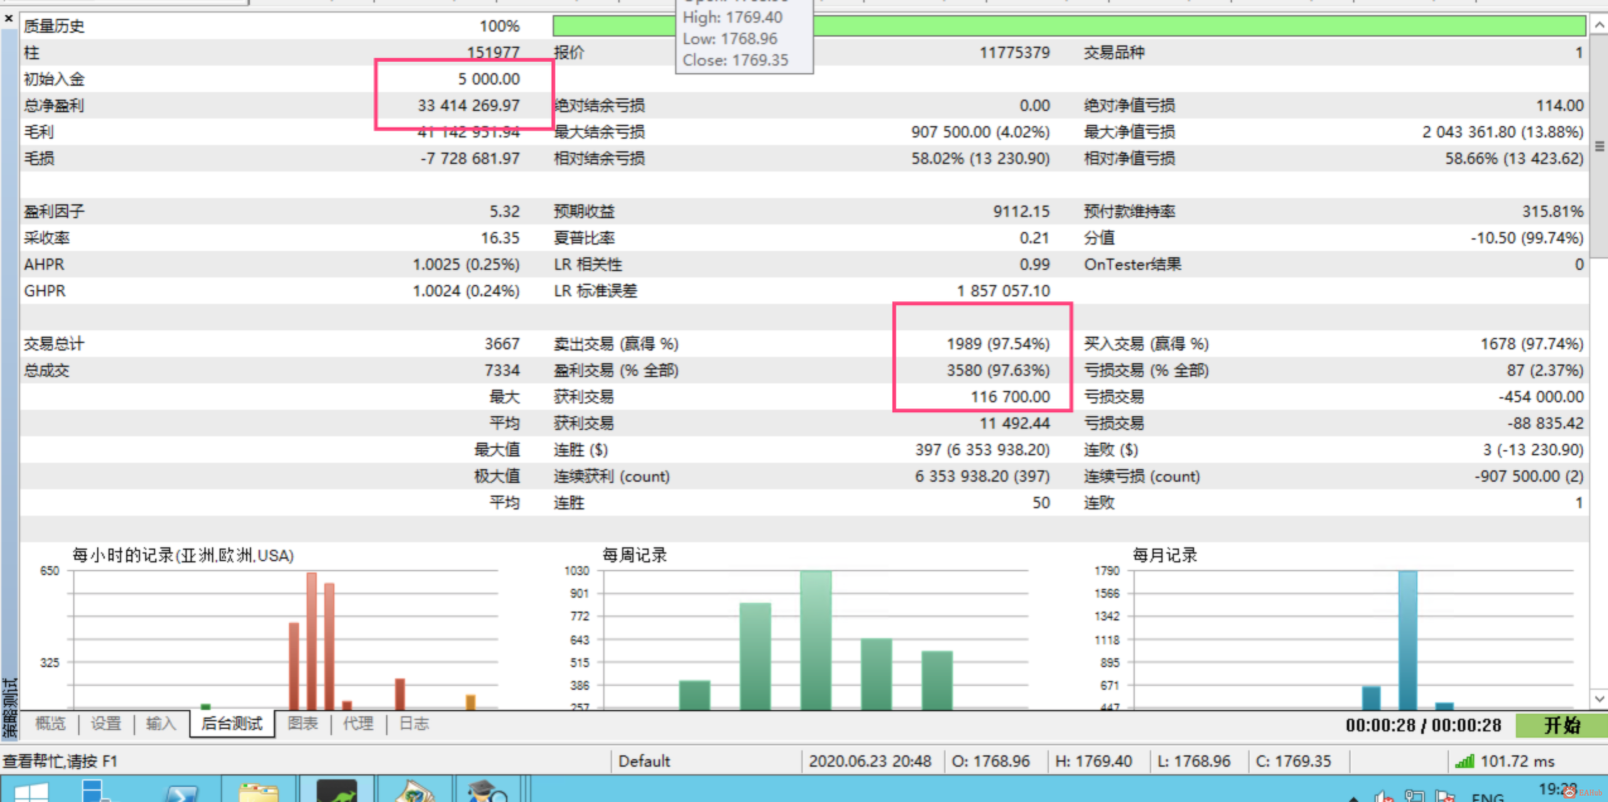
Task: Open the green-arrow trading app in taskbar
Action: [x=337, y=792]
